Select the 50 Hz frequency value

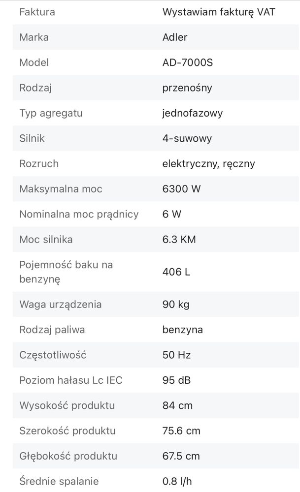point(176,355)
